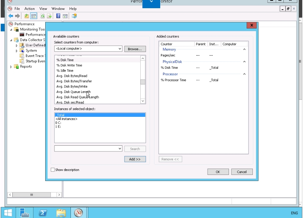Screen dimensions: 303x218
Task: Collapse the PhysicalDisk group in Added counters
Action: tap(244, 62)
